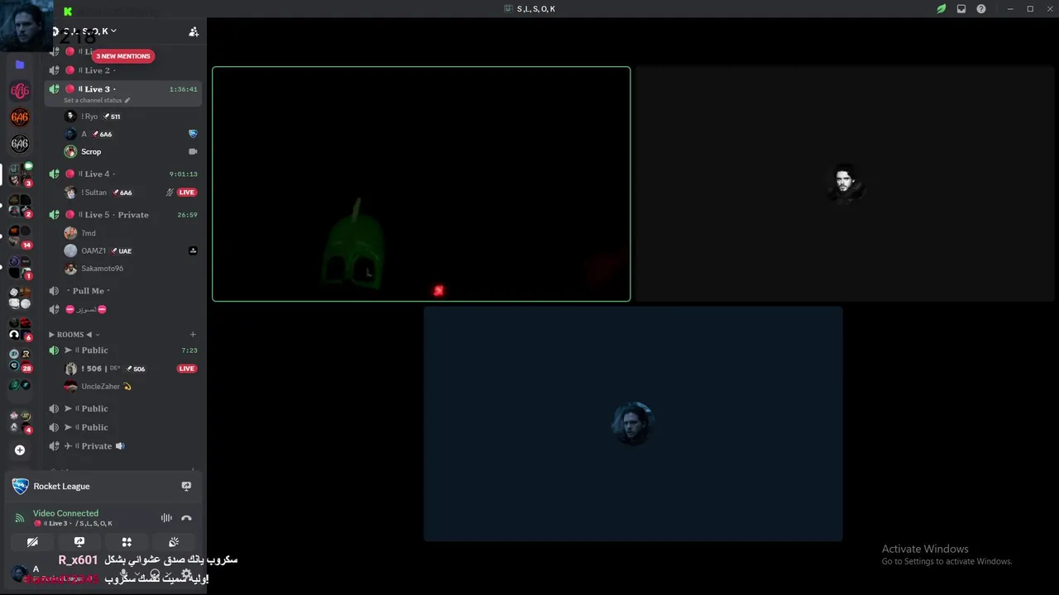Click the Video Connected status text

pyautogui.click(x=65, y=513)
